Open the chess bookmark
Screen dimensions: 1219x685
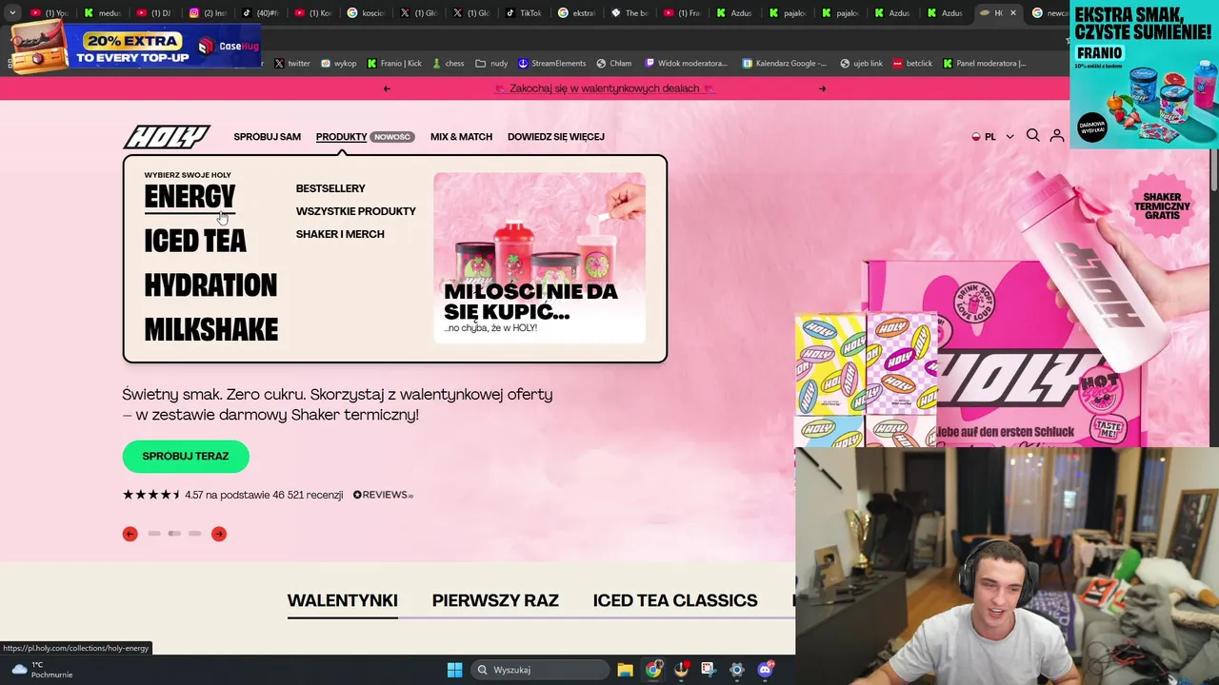click(448, 64)
